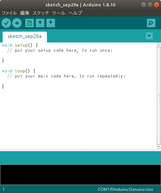The width and height of the screenshot is (161, 193).
Task: Click the editor/console divider handle
Action: [x=80, y=150]
